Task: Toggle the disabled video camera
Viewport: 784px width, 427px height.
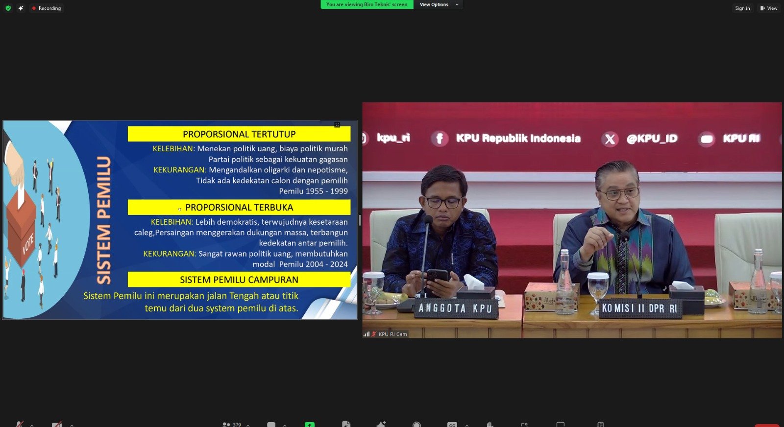Action: (x=57, y=424)
